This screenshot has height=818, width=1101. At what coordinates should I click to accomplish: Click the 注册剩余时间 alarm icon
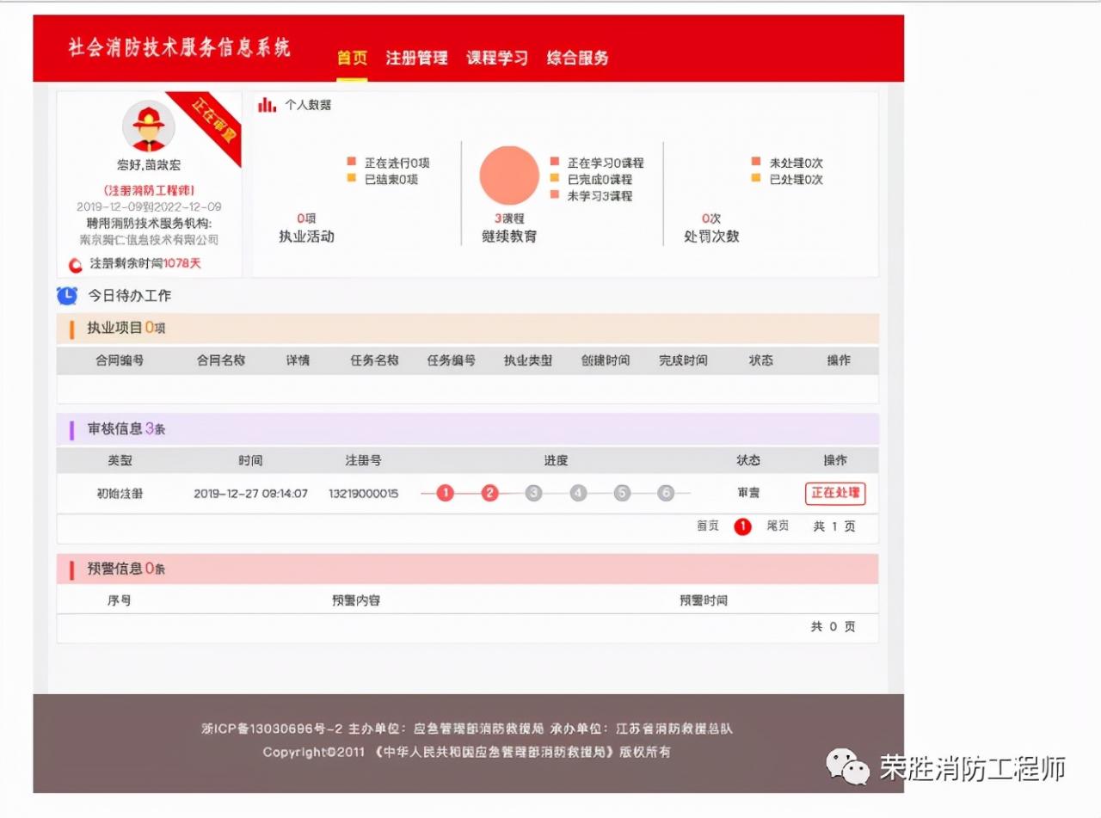click(x=76, y=265)
